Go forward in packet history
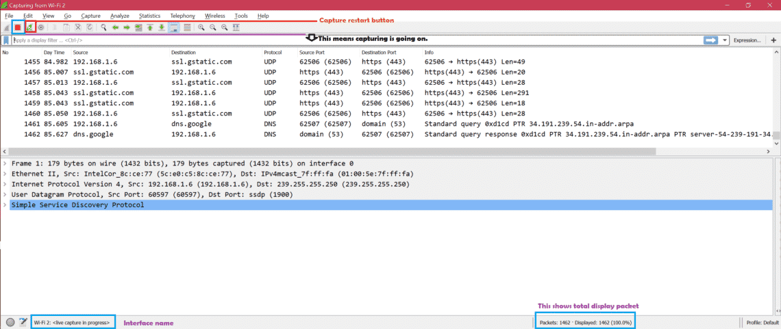Viewport: 781px width, 329px height. [127, 27]
